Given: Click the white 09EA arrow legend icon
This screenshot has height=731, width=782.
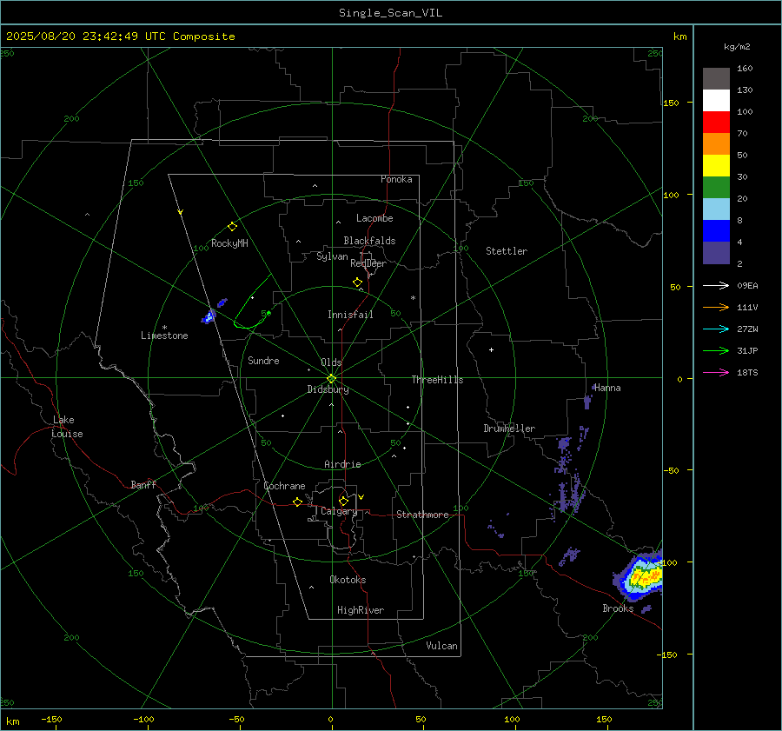Looking at the screenshot, I should (716, 285).
